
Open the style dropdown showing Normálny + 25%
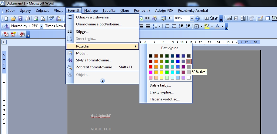pyautogui.click(x=41, y=26)
